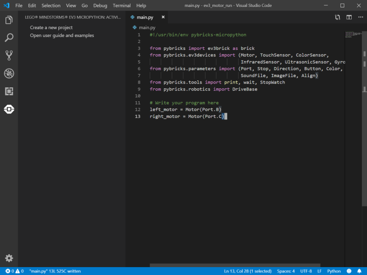Open the Terminal menu

click(x=122, y=5)
